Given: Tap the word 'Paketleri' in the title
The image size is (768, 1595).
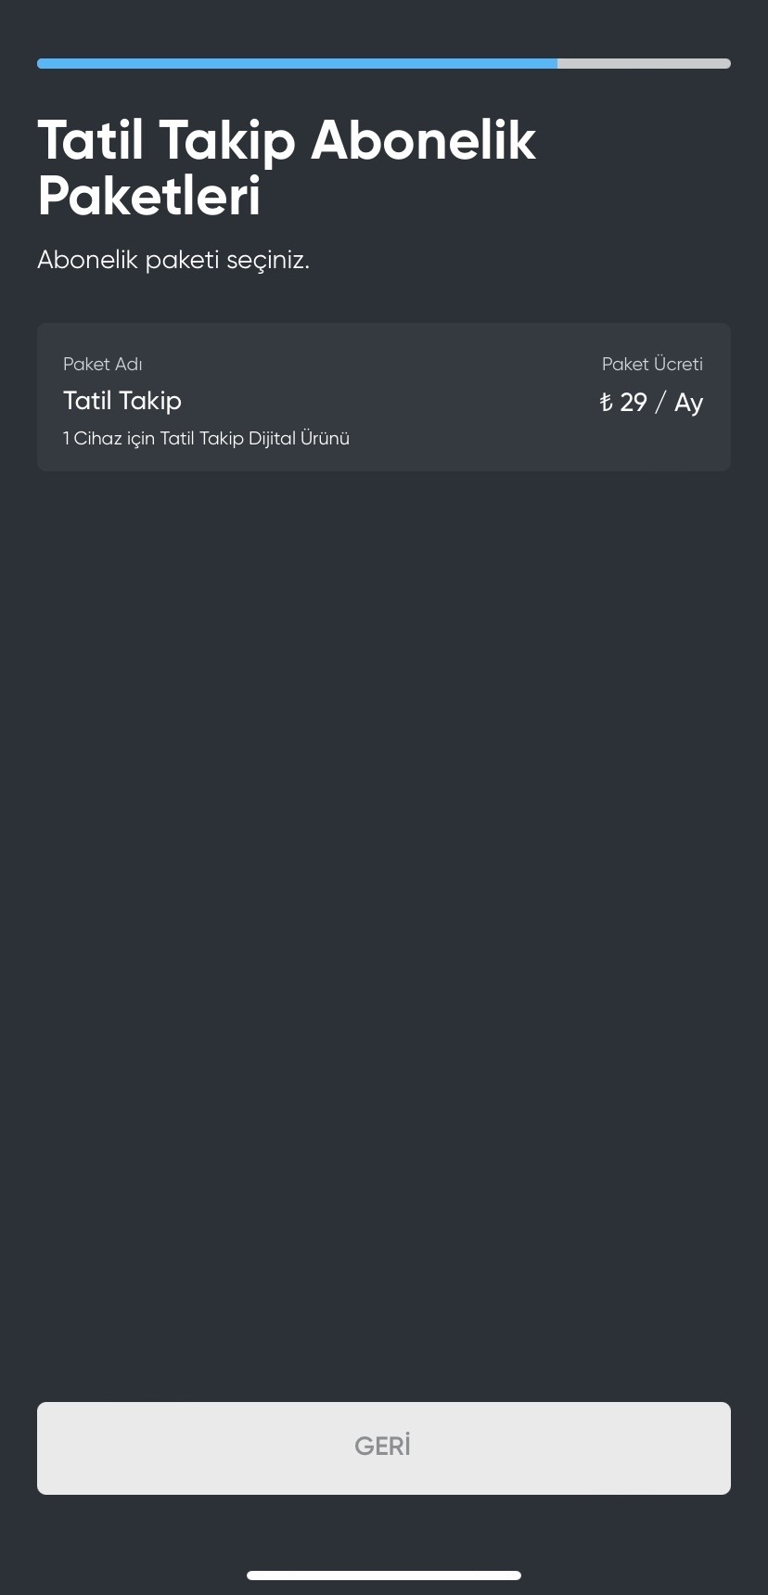Looking at the screenshot, I should (x=149, y=196).
